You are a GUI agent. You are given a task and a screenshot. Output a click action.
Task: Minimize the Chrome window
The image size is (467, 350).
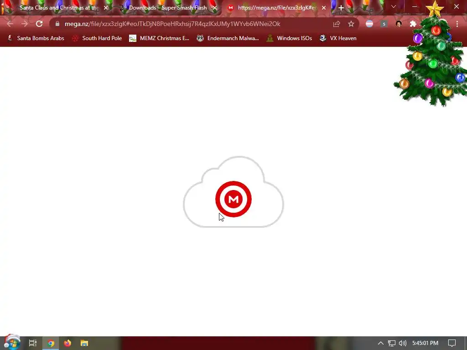coord(415,6)
